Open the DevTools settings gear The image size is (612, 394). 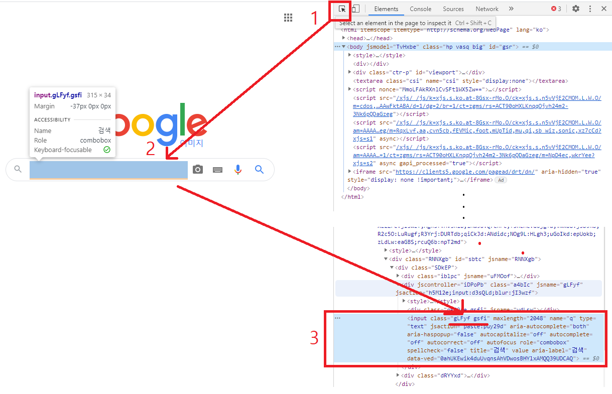[576, 9]
